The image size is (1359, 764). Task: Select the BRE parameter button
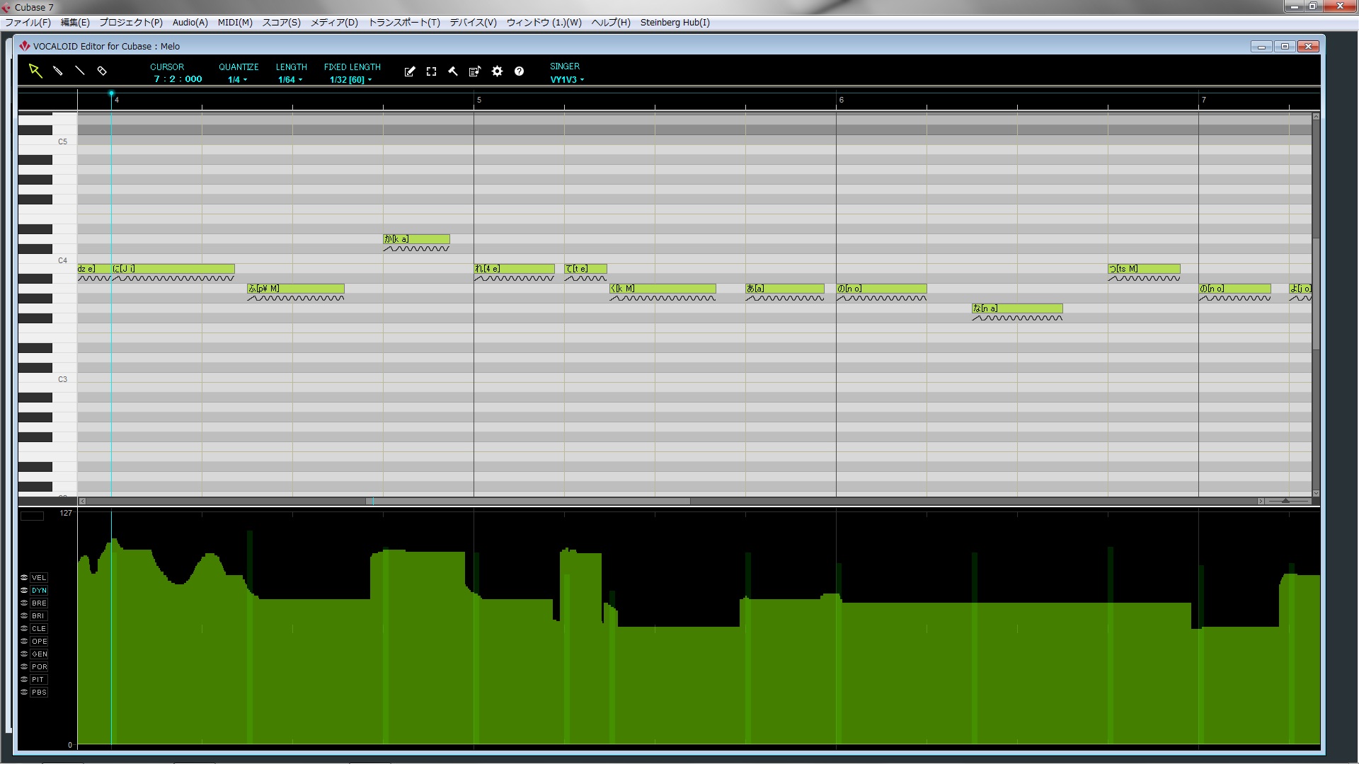39,603
